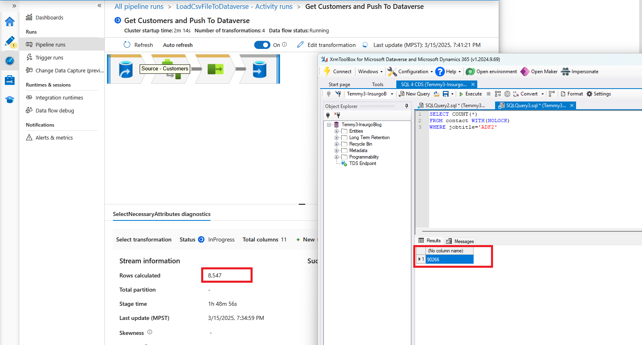Select the green select transformation node
642x345 pixels.
pyautogui.click(x=215, y=69)
